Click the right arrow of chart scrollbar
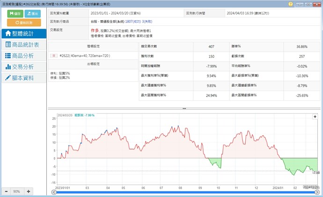The height and width of the screenshot is (197, 323). pos(319,192)
